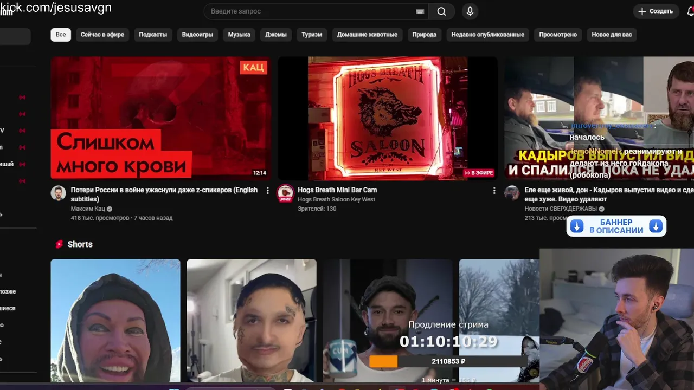Select the Туризм chip
This screenshot has height=390, width=694.
tap(312, 35)
